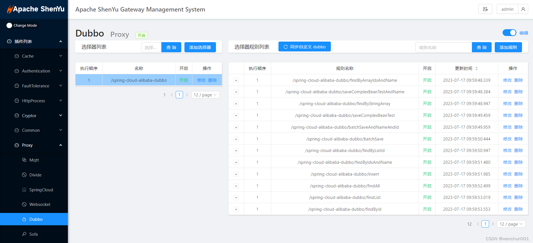Go to previous page in rules list

click(x=478, y=224)
